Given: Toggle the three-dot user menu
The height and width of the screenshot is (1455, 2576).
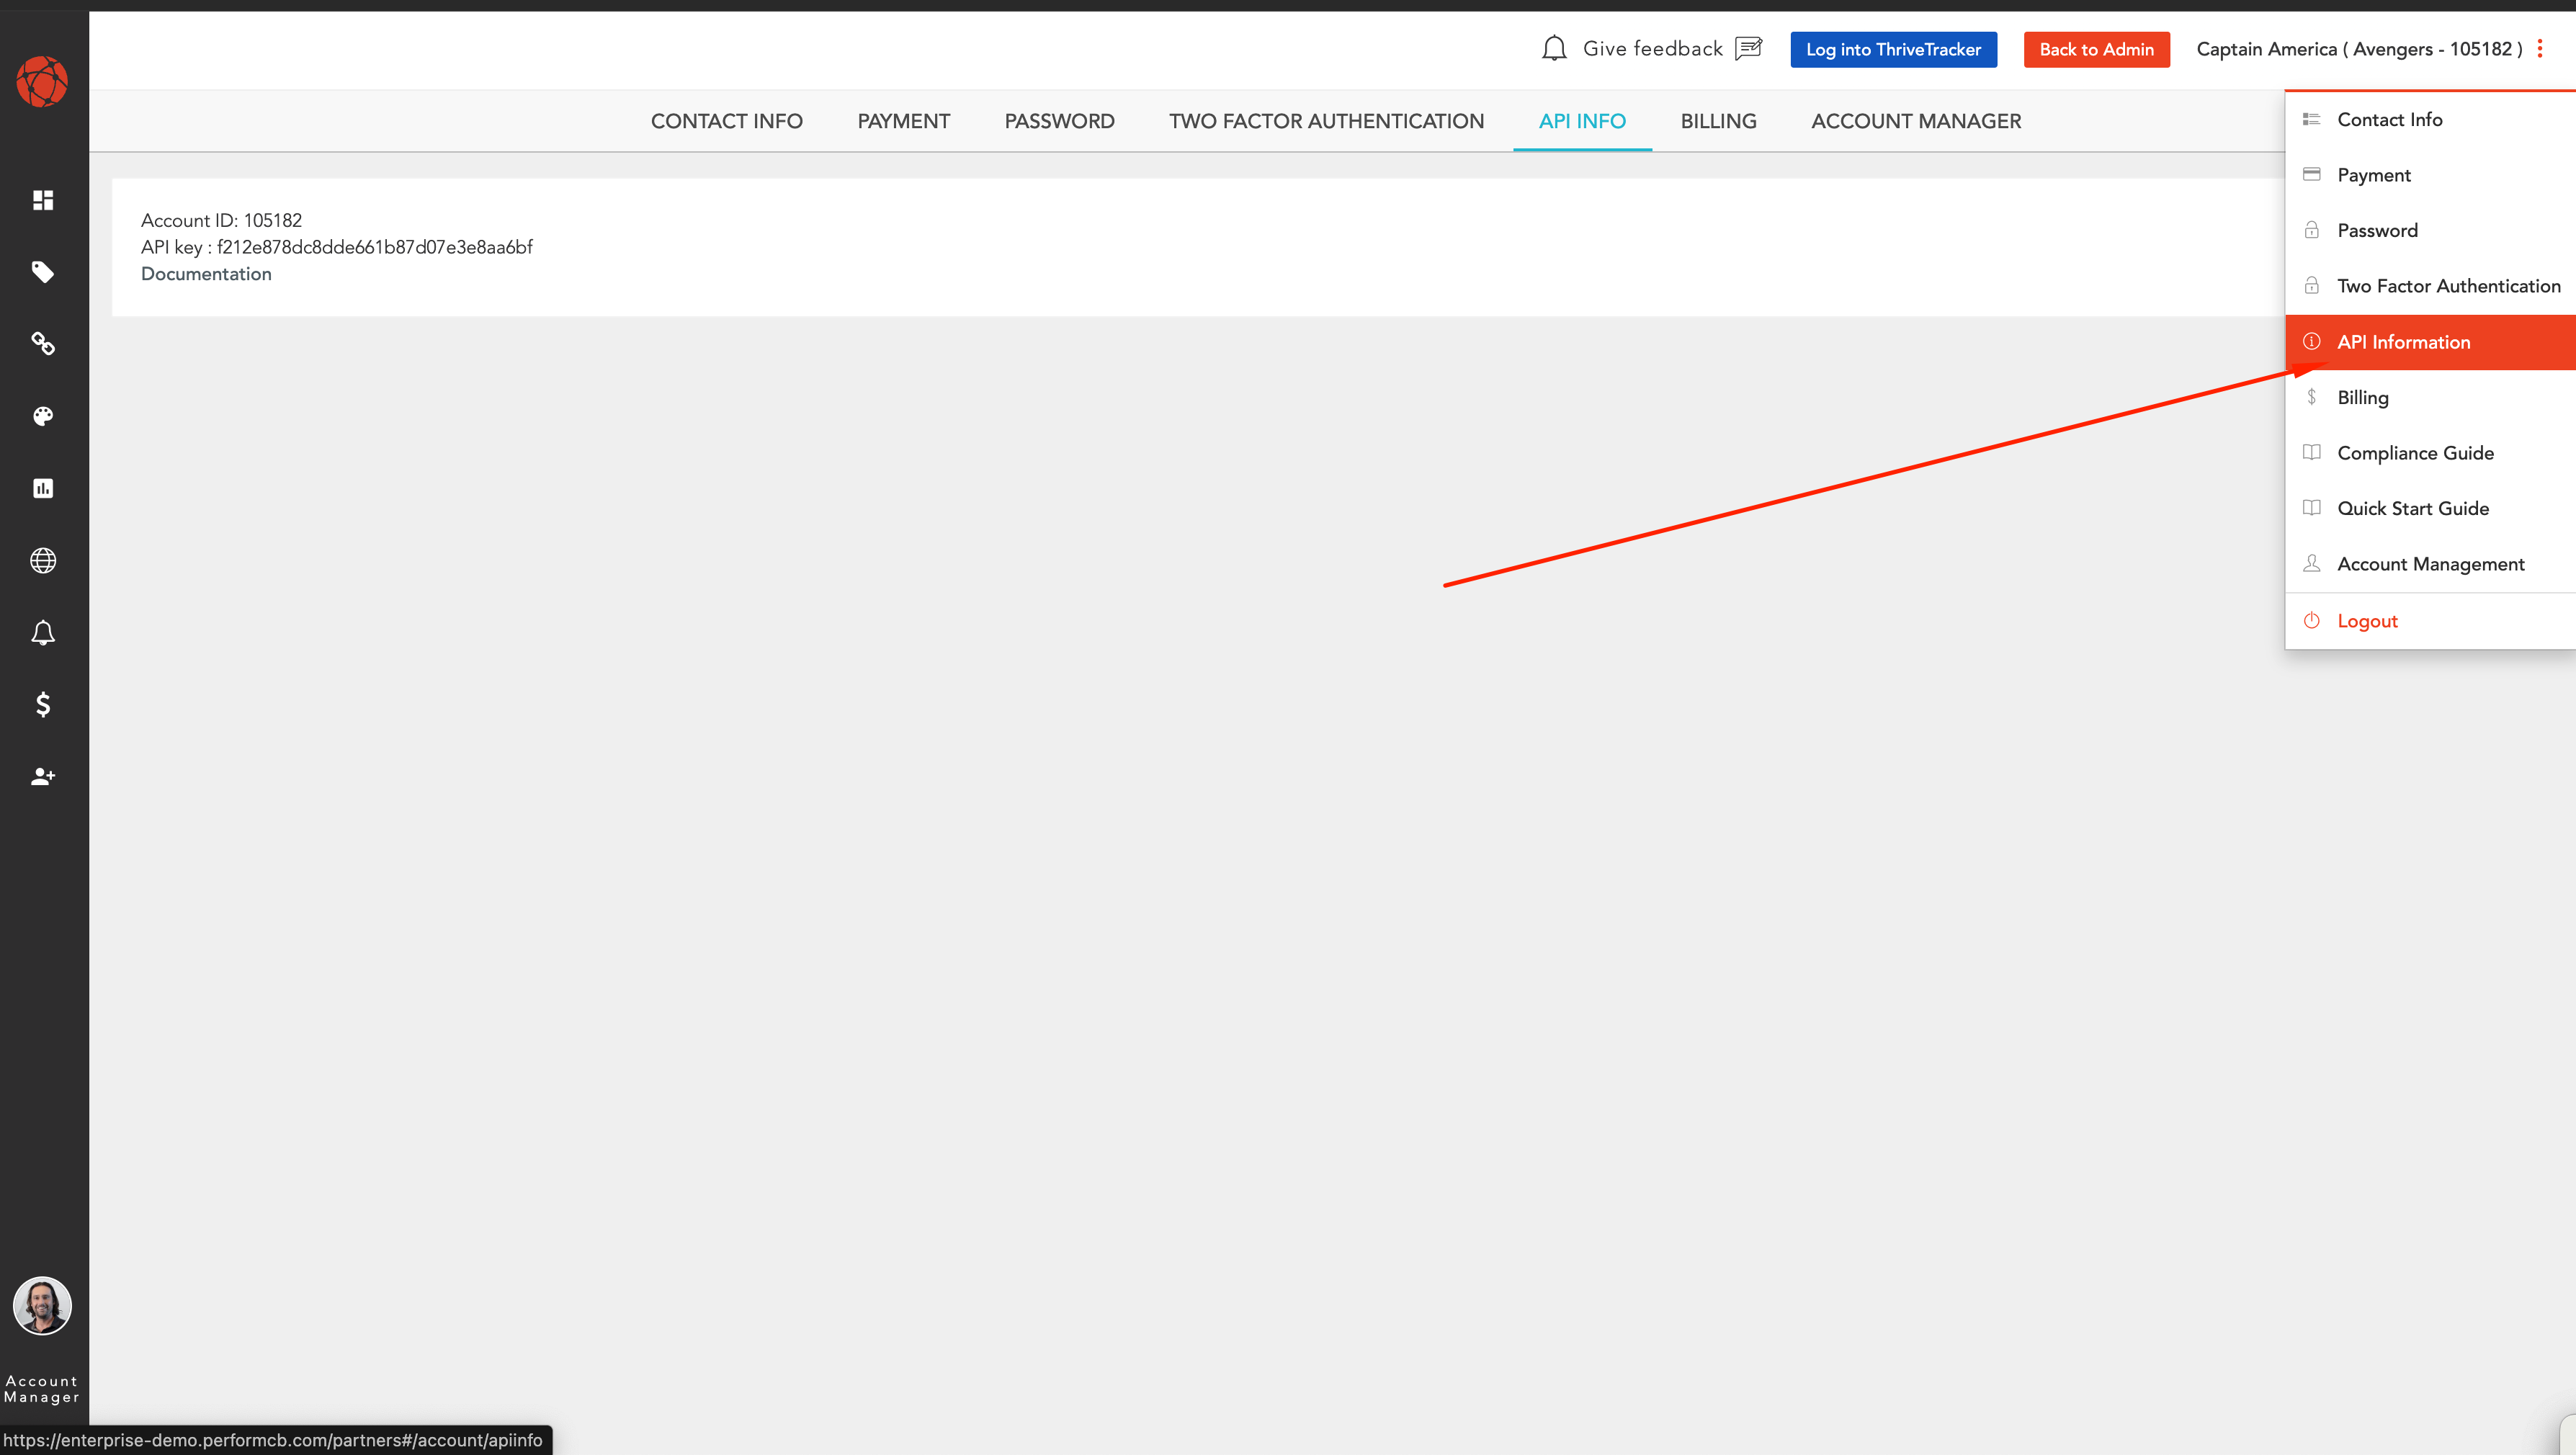Looking at the screenshot, I should tap(2539, 49).
